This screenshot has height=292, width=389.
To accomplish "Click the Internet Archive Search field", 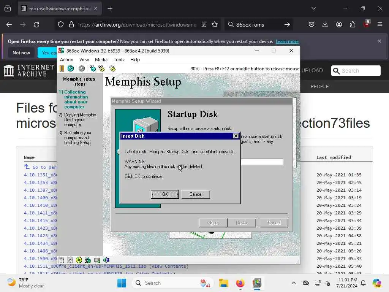I will (x=356, y=71).
